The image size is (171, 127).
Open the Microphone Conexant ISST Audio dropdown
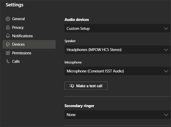(x=117, y=71)
